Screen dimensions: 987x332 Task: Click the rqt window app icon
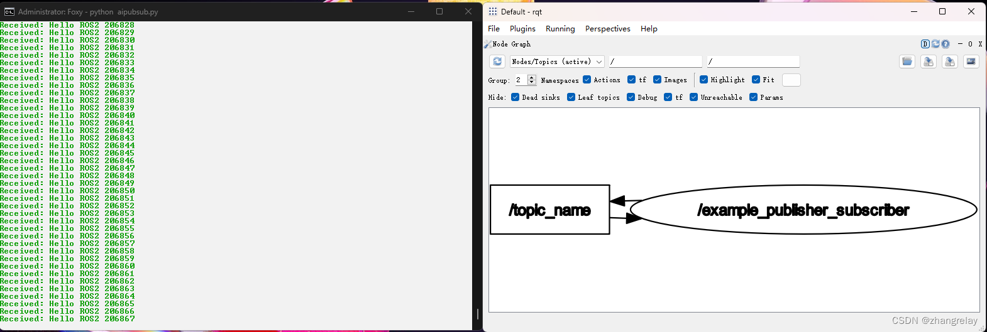pyautogui.click(x=493, y=11)
